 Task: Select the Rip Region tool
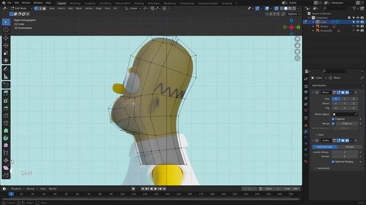click(x=6, y=175)
